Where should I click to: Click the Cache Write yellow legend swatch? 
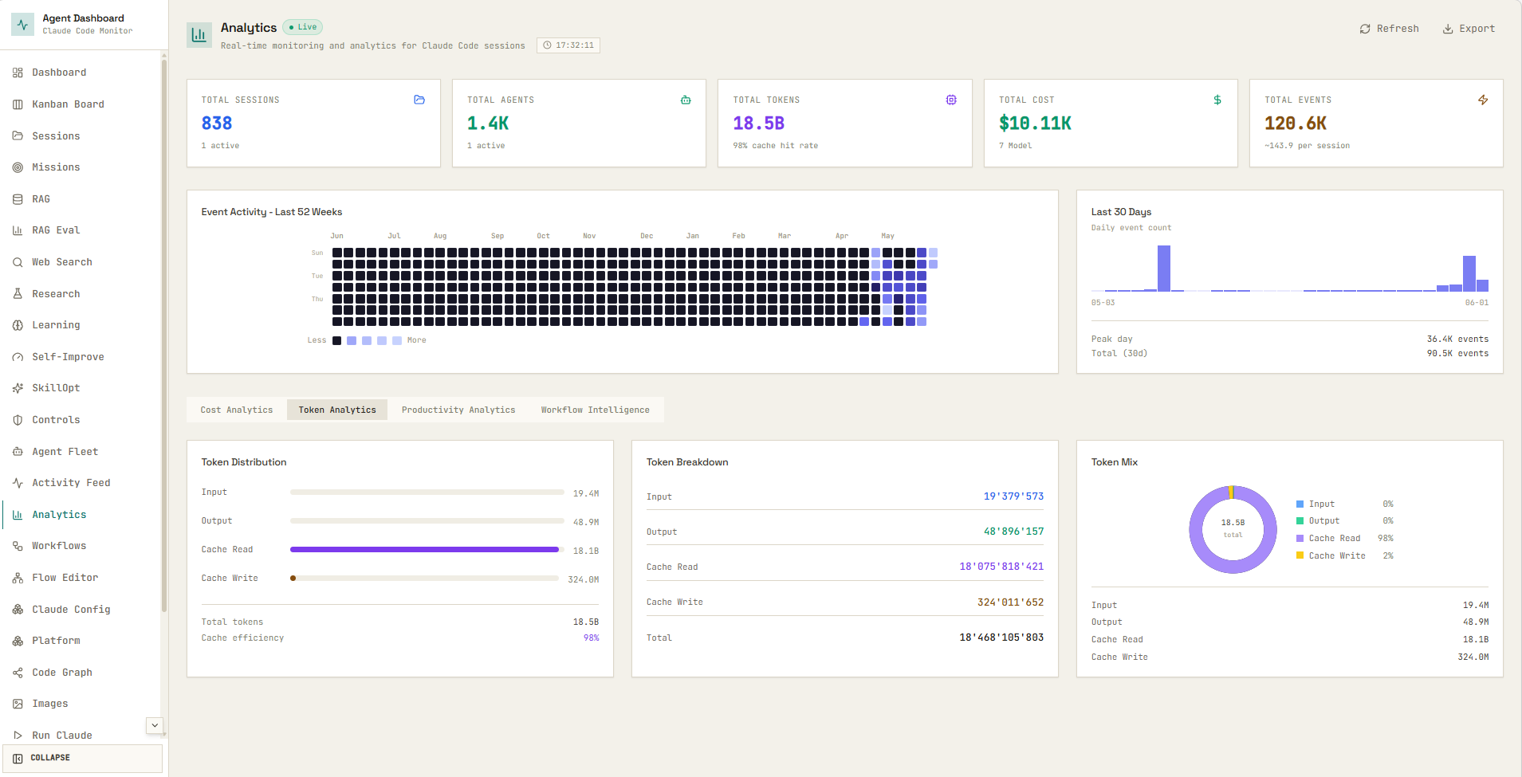pyautogui.click(x=1300, y=555)
